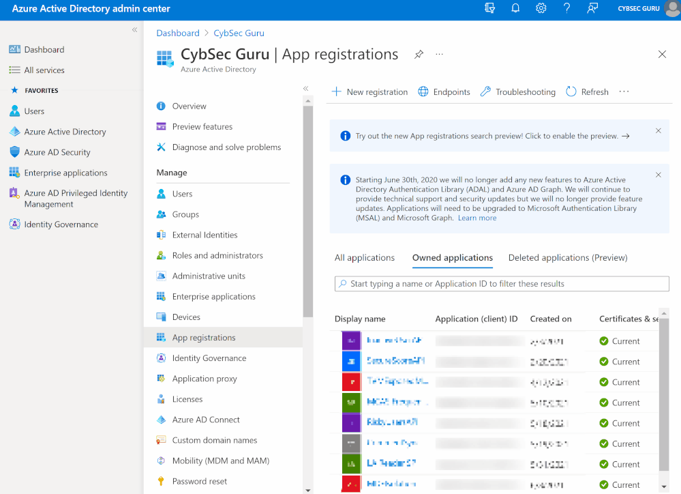Sort by Application (client) ID column
The width and height of the screenshot is (681, 494).
tap(476, 319)
